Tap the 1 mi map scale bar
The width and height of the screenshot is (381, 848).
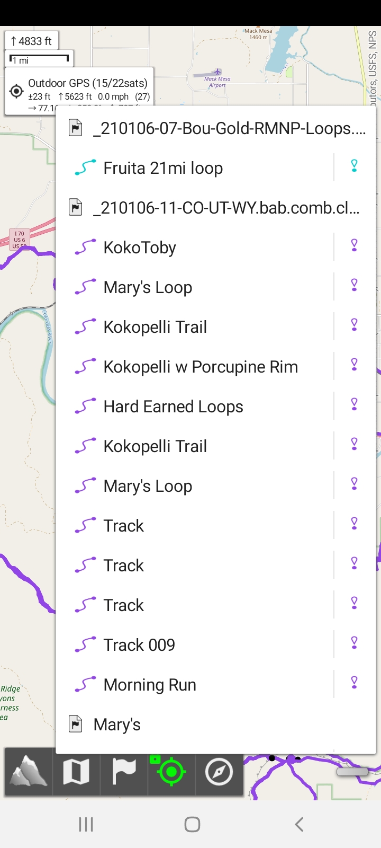39,59
